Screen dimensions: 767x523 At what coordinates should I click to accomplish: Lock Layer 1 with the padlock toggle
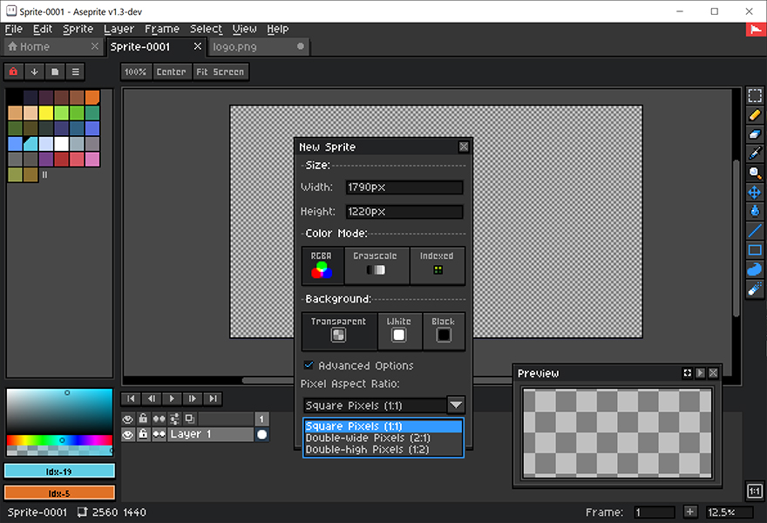click(x=145, y=433)
